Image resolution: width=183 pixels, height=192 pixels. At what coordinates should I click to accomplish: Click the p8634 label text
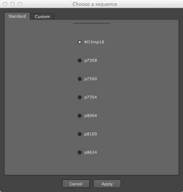point(91,152)
